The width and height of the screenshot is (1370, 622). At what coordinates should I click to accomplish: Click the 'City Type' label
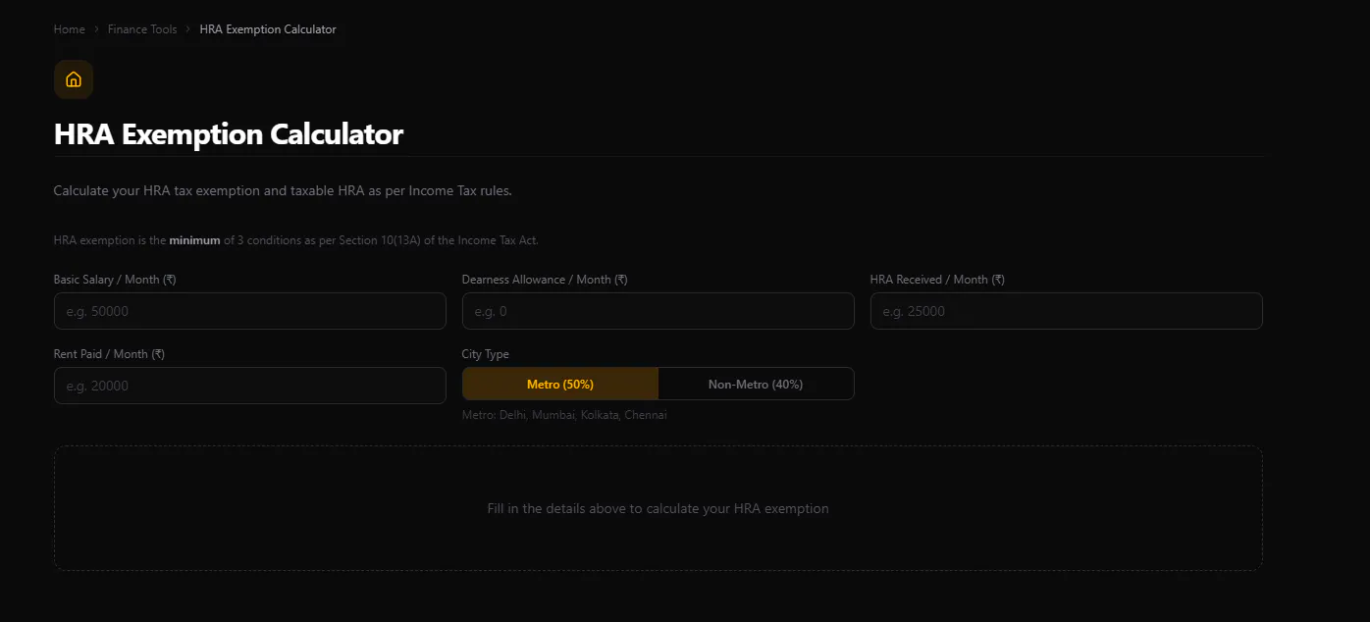(x=486, y=354)
